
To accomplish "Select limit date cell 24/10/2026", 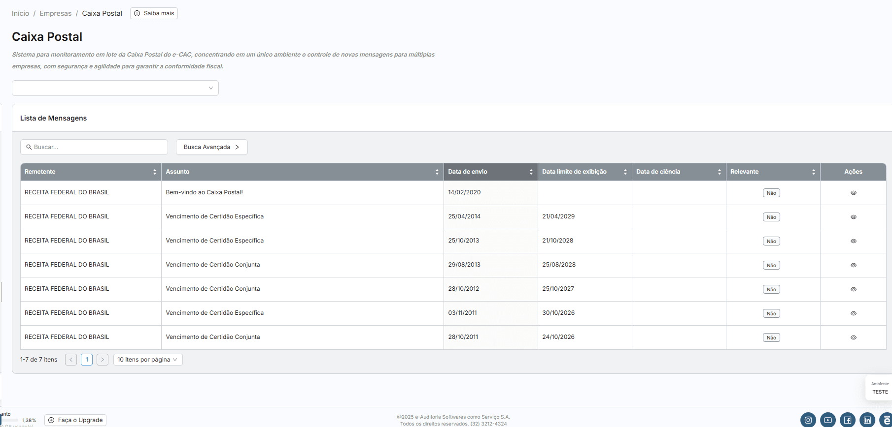I will coord(585,337).
